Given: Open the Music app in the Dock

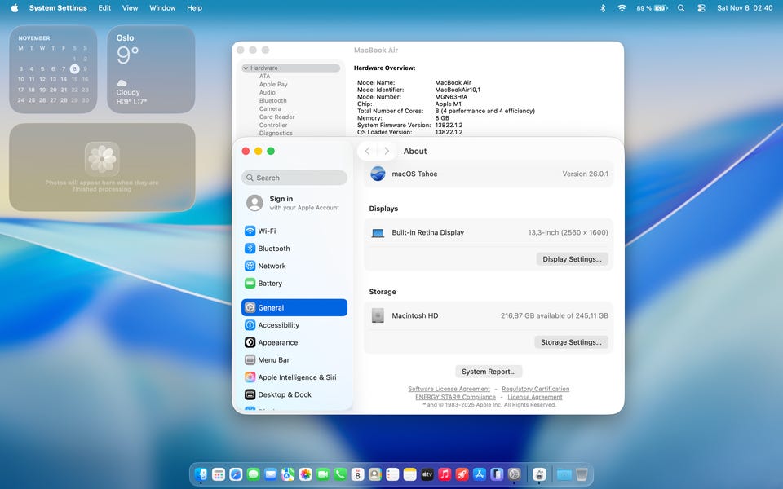Looking at the screenshot, I should [x=445, y=474].
